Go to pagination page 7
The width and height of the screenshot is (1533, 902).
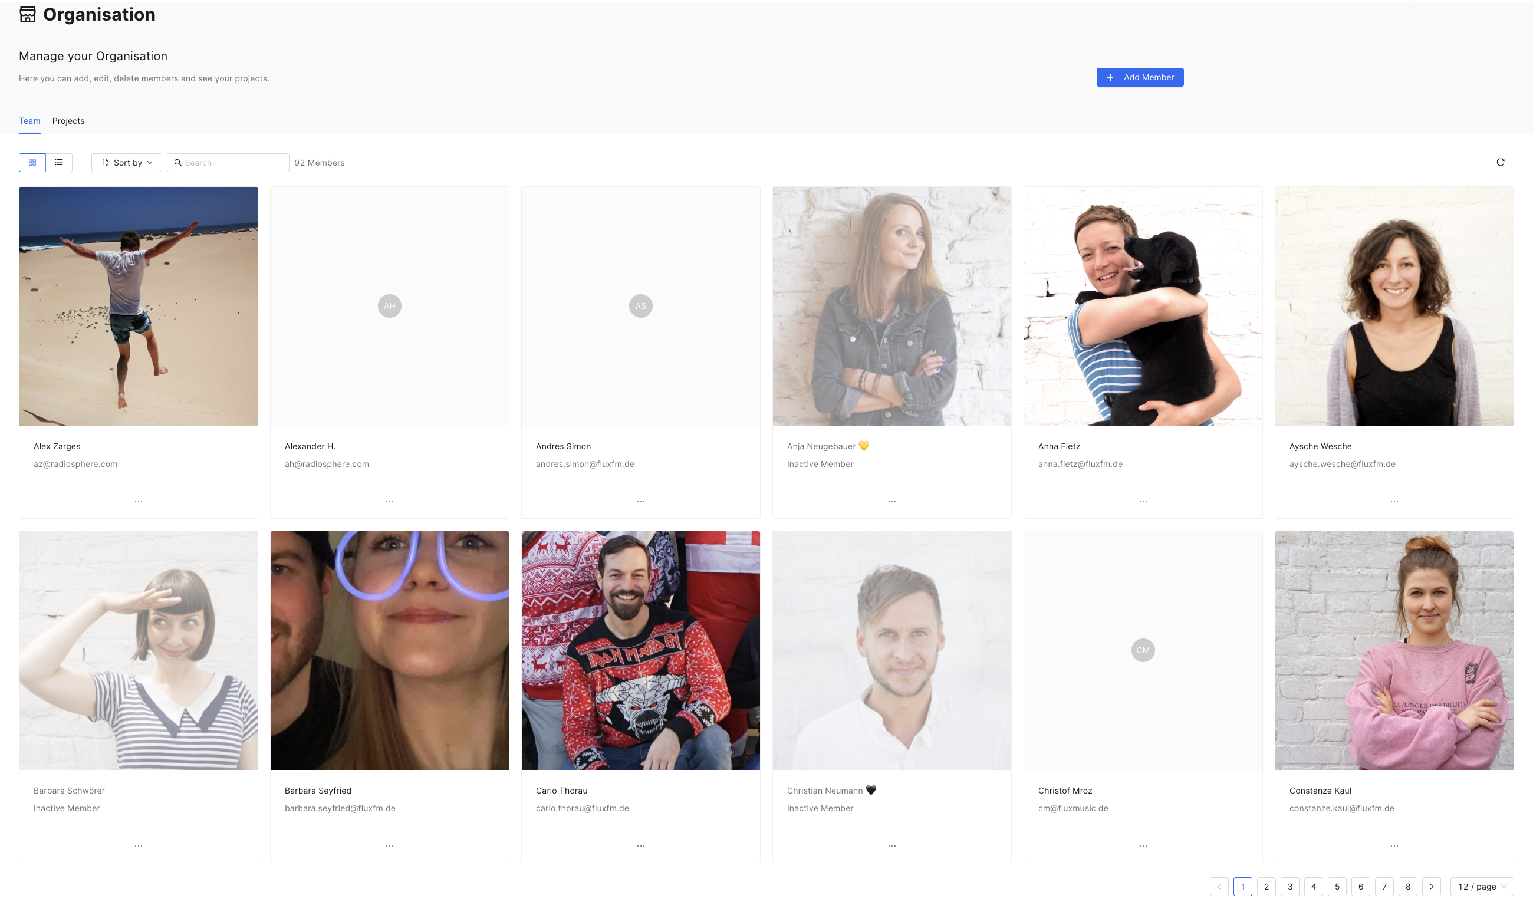click(1384, 887)
